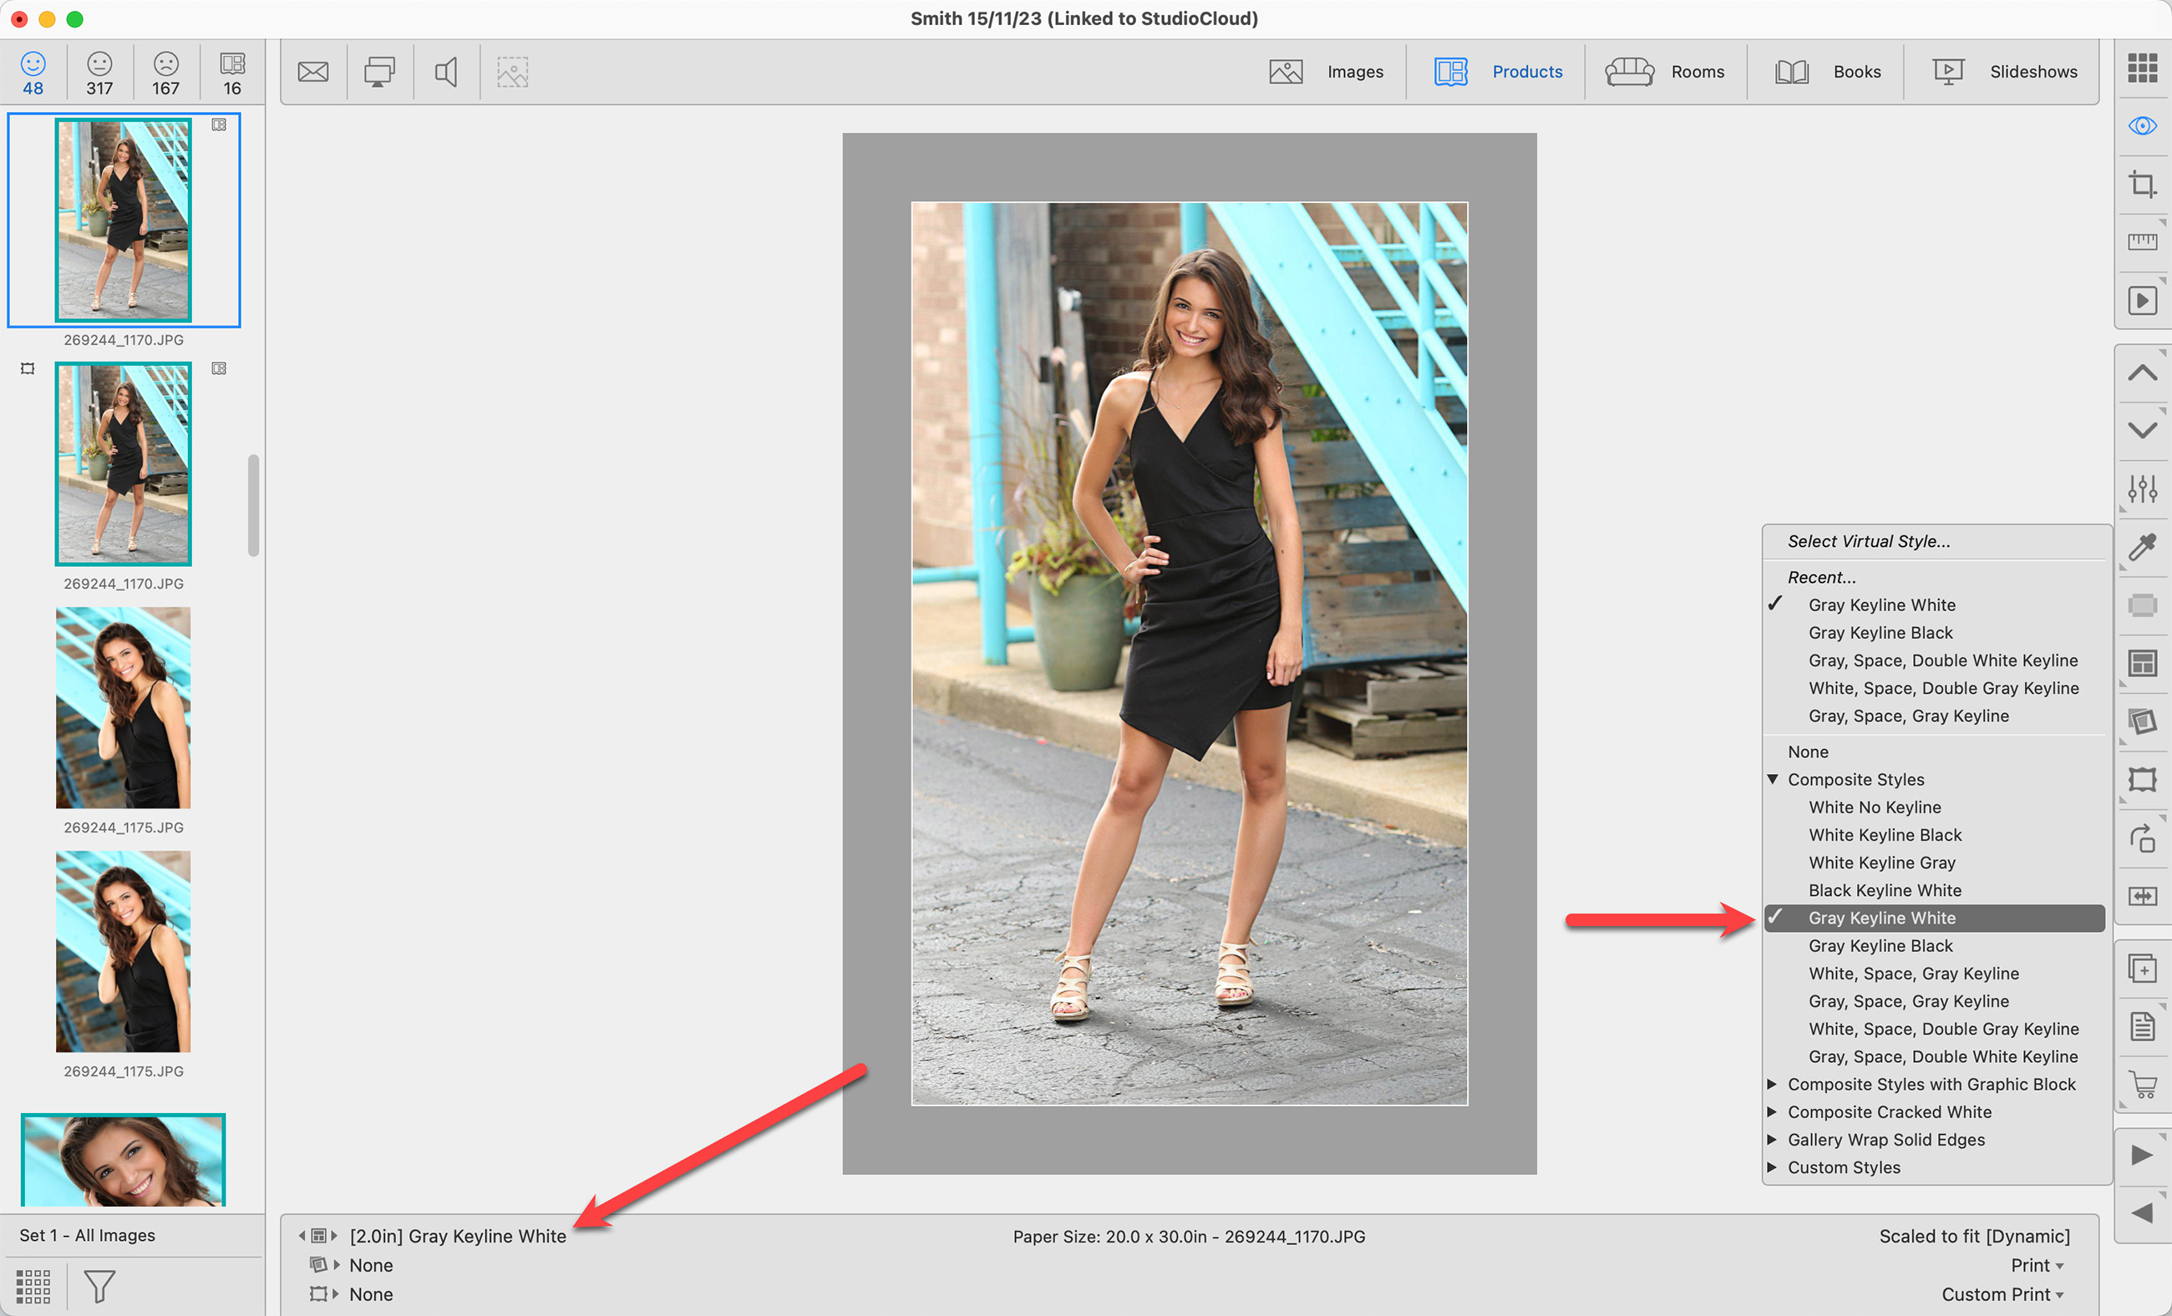
Task: Click the ruler measurement icon
Action: (2141, 241)
